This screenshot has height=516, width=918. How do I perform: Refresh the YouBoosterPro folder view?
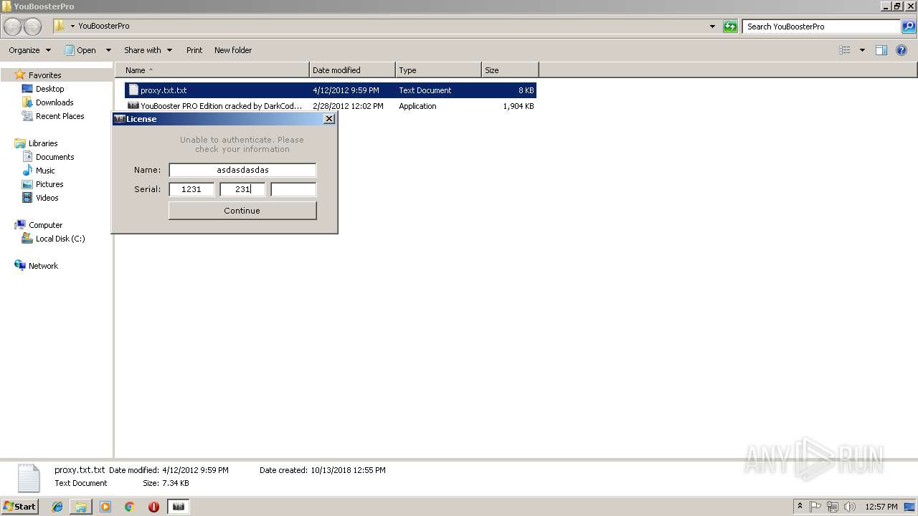point(730,27)
